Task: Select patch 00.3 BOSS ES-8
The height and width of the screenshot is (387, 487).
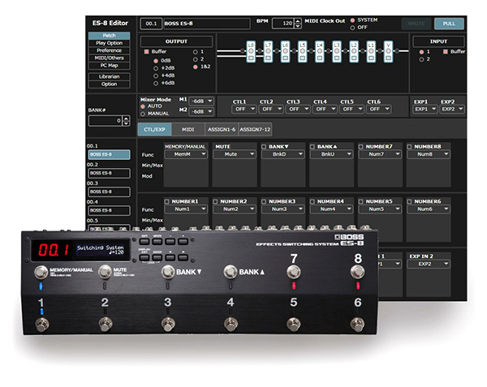Action: [x=109, y=191]
